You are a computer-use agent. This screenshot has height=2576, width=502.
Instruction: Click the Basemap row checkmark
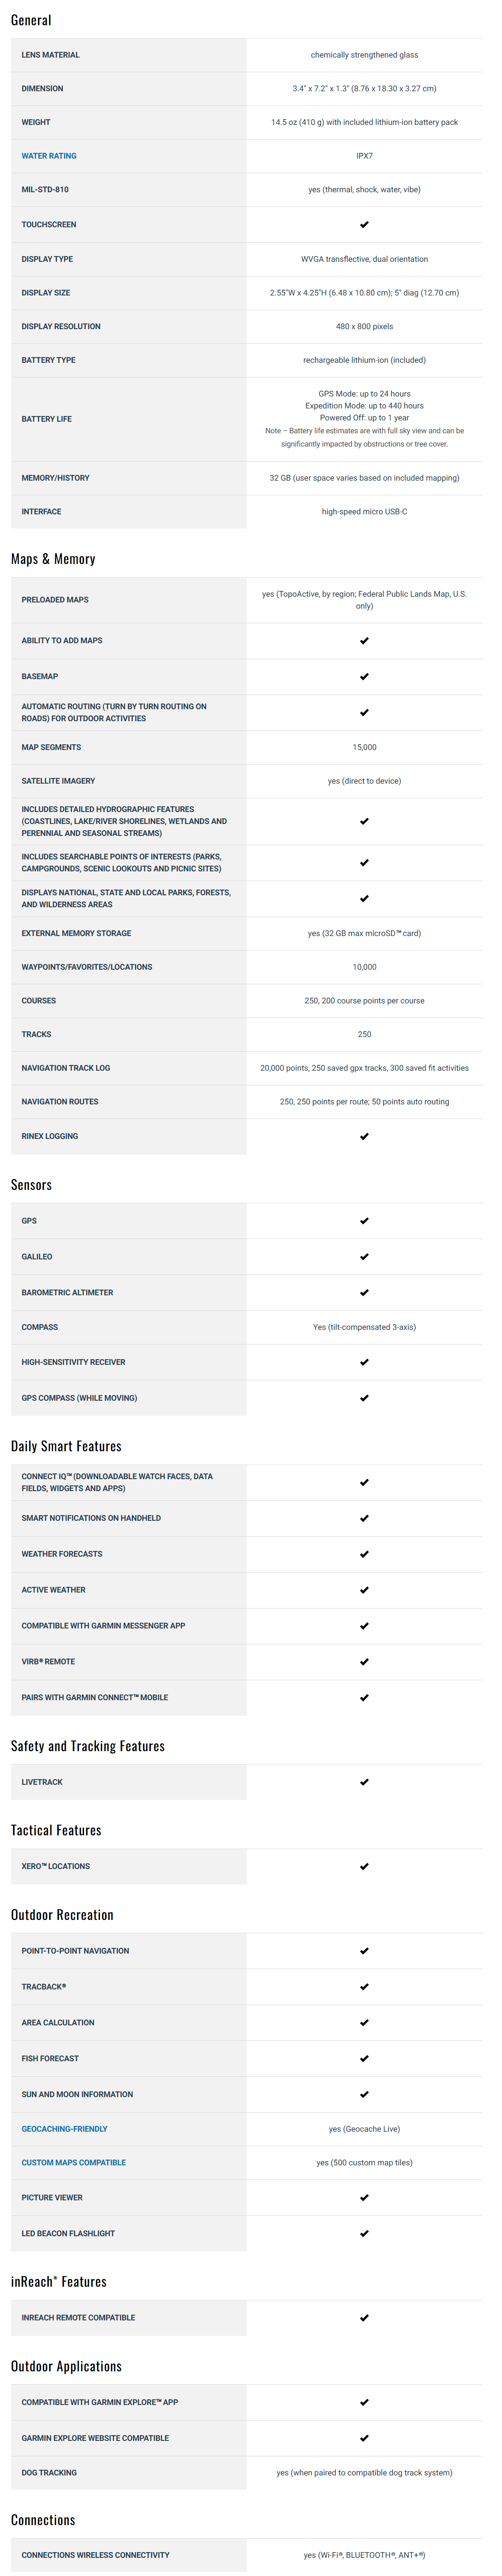364,677
